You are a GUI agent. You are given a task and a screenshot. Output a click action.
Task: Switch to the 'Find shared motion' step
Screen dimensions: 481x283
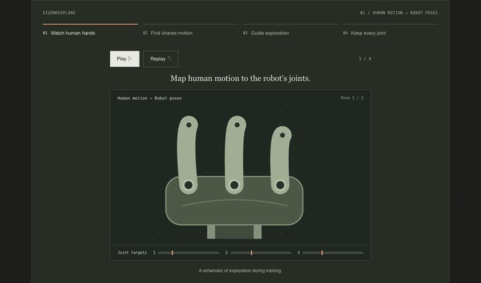click(x=190, y=30)
